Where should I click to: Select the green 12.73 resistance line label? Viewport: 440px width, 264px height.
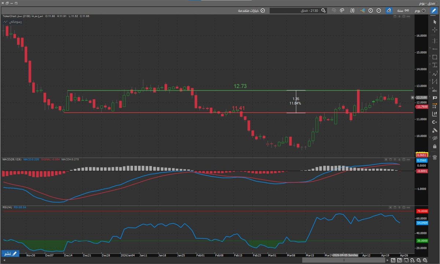[240, 86]
